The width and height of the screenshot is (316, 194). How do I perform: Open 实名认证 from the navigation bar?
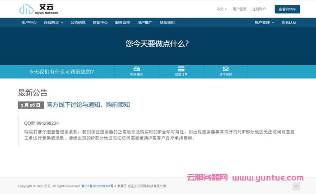pos(289,22)
